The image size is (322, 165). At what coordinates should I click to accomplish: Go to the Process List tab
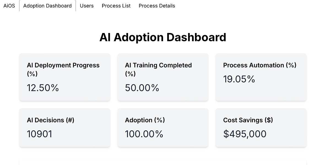click(x=116, y=6)
